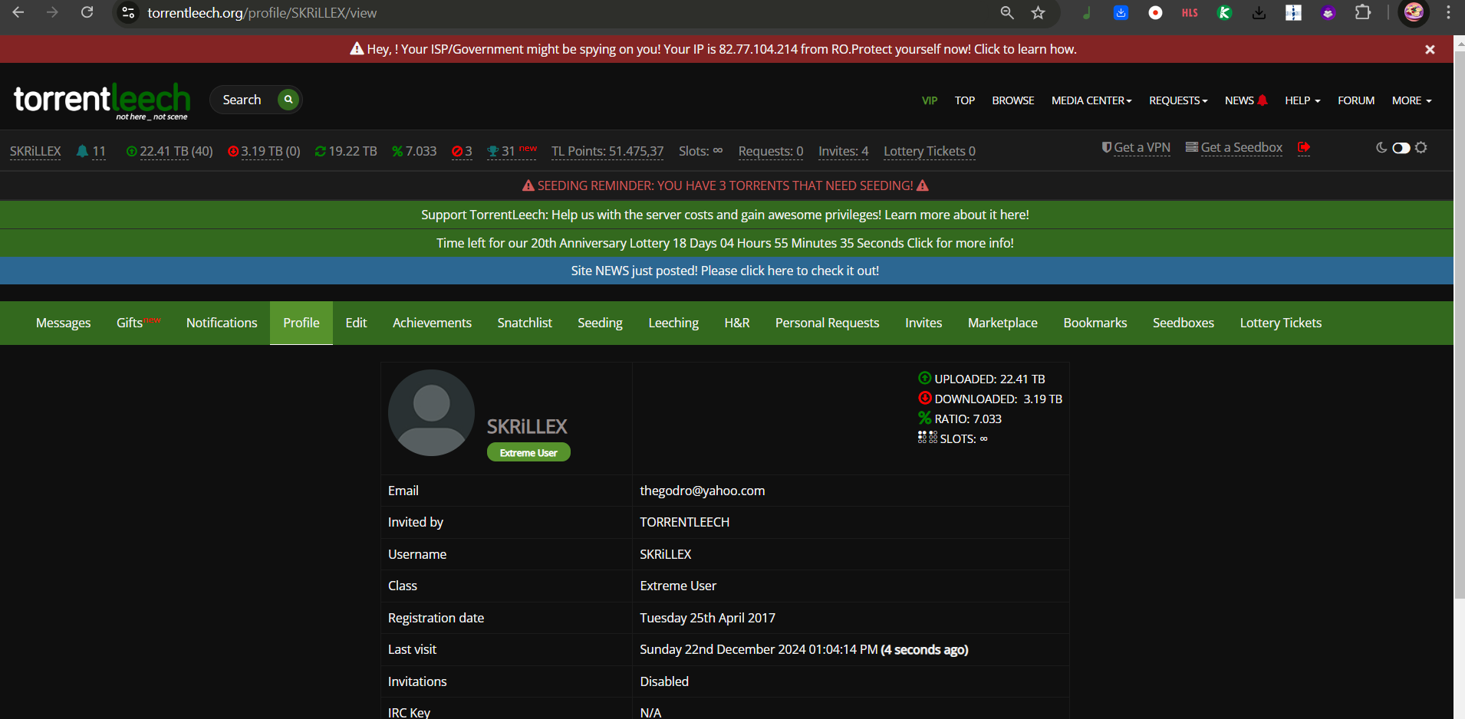Open notifications bell showing 11
1465x719 pixels.
[x=91, y=151]
